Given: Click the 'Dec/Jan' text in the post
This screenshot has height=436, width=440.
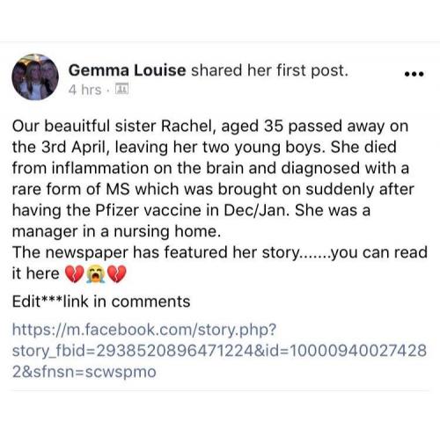Looking at the screenshot, I should (x=257, y=210).
